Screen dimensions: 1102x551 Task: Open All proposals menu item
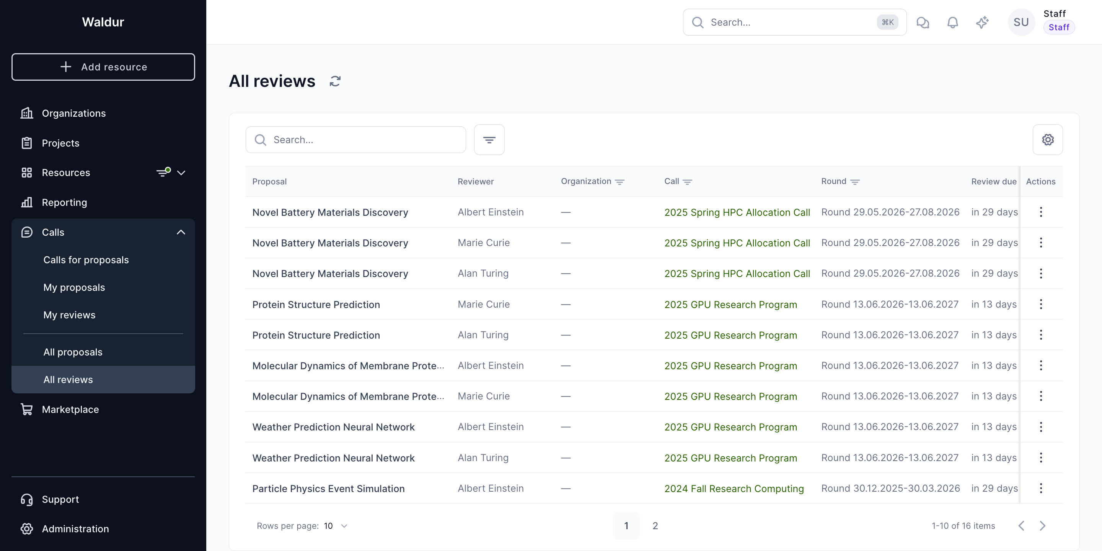[103, 352]
